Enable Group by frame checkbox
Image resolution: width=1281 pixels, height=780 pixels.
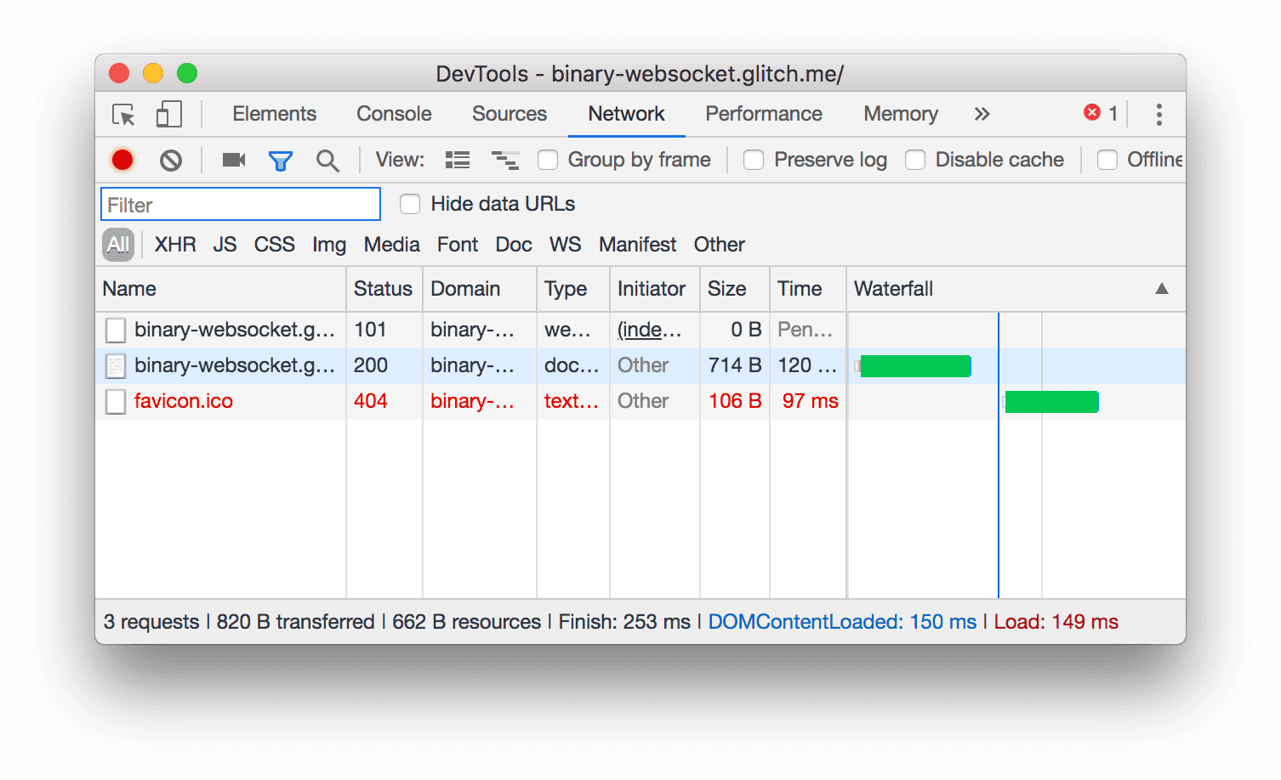548,160
